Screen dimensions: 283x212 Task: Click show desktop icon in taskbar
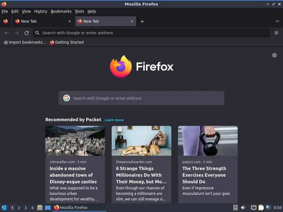pyautogui.click(x=48, y=208)
